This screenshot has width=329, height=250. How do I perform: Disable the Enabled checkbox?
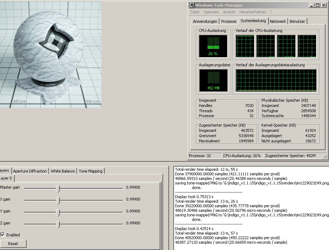pos(3,235)
